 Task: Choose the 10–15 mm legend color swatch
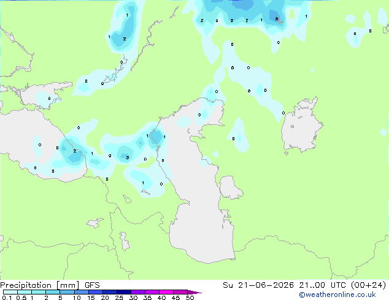[x=81, y=292]
